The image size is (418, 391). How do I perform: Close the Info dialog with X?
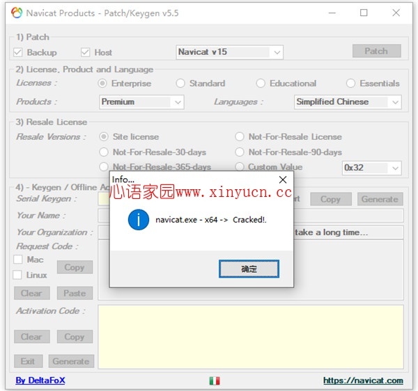[x=283, y=179]
